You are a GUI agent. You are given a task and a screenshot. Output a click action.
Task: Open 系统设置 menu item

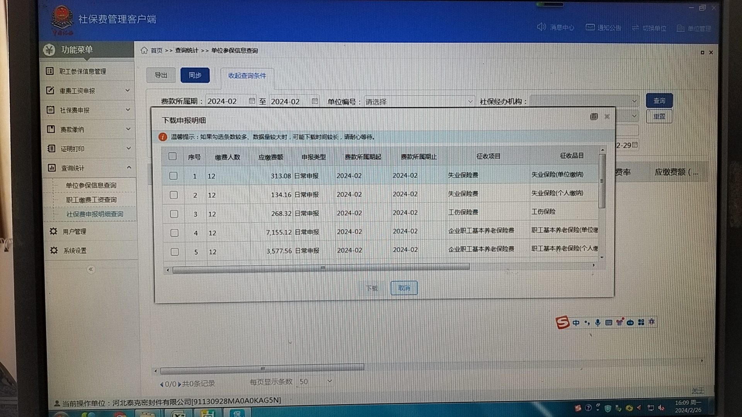point(75,251)
